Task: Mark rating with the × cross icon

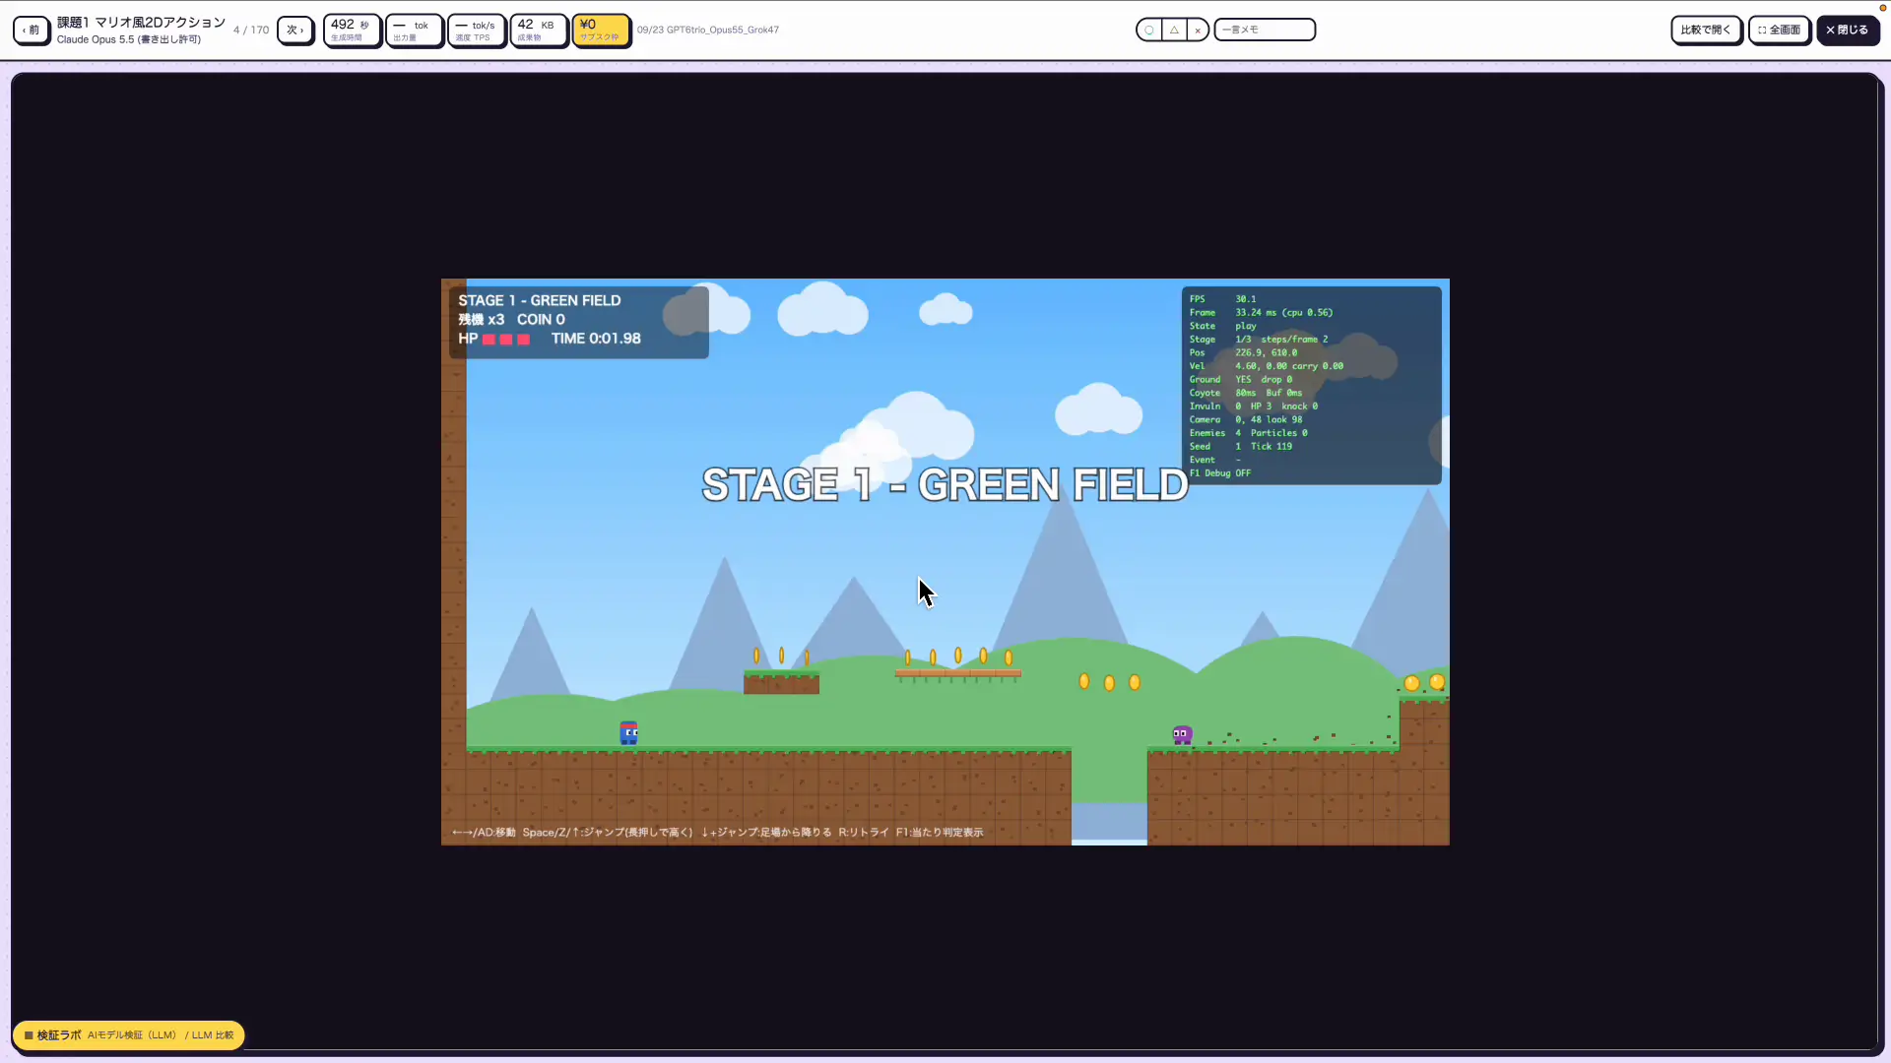Action: [1198, 30]
